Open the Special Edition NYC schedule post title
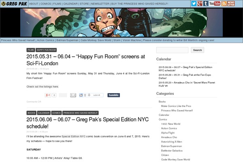 pos(87,123)
